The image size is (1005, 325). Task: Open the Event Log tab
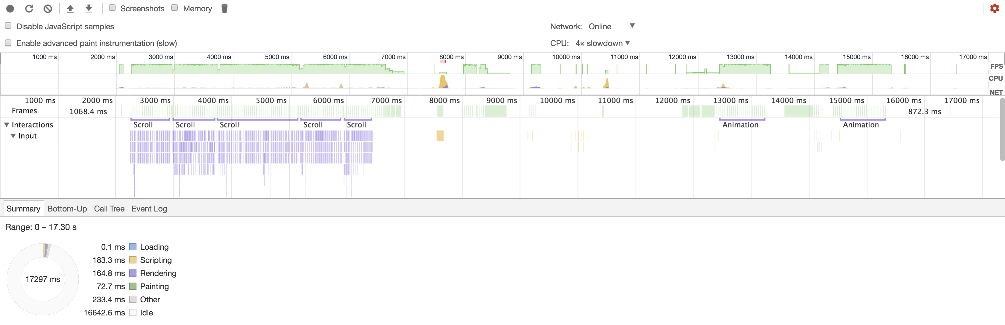click(149, 209)
